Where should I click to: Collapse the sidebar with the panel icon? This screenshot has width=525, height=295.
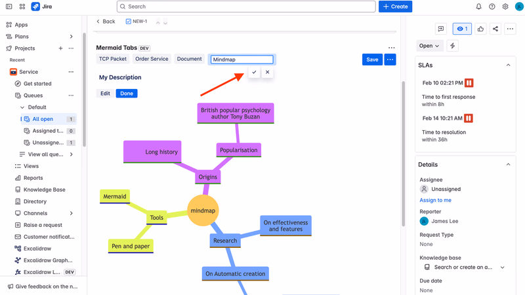[x=9, y=7]
